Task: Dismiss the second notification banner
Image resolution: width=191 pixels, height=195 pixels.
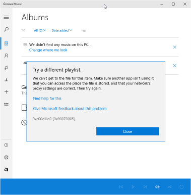Action: point(175,66)
